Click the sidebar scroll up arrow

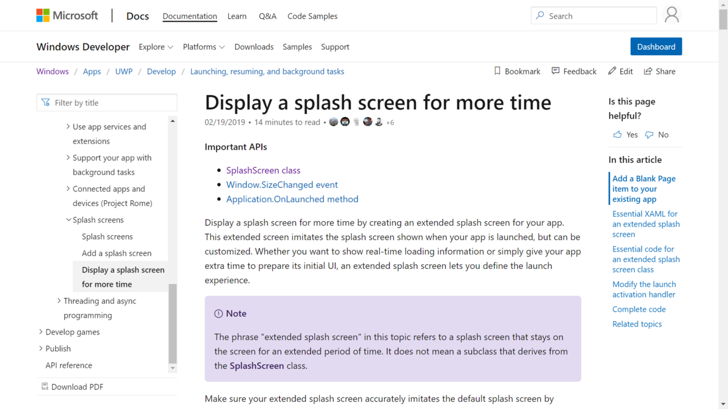[x=172, y=121]
